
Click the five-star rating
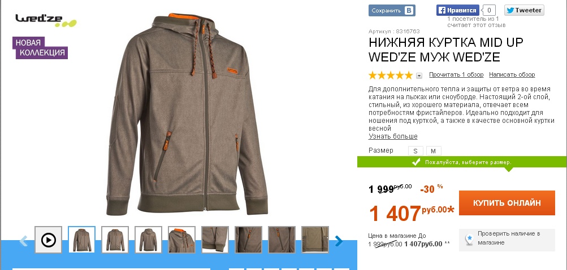pos(391,75)
